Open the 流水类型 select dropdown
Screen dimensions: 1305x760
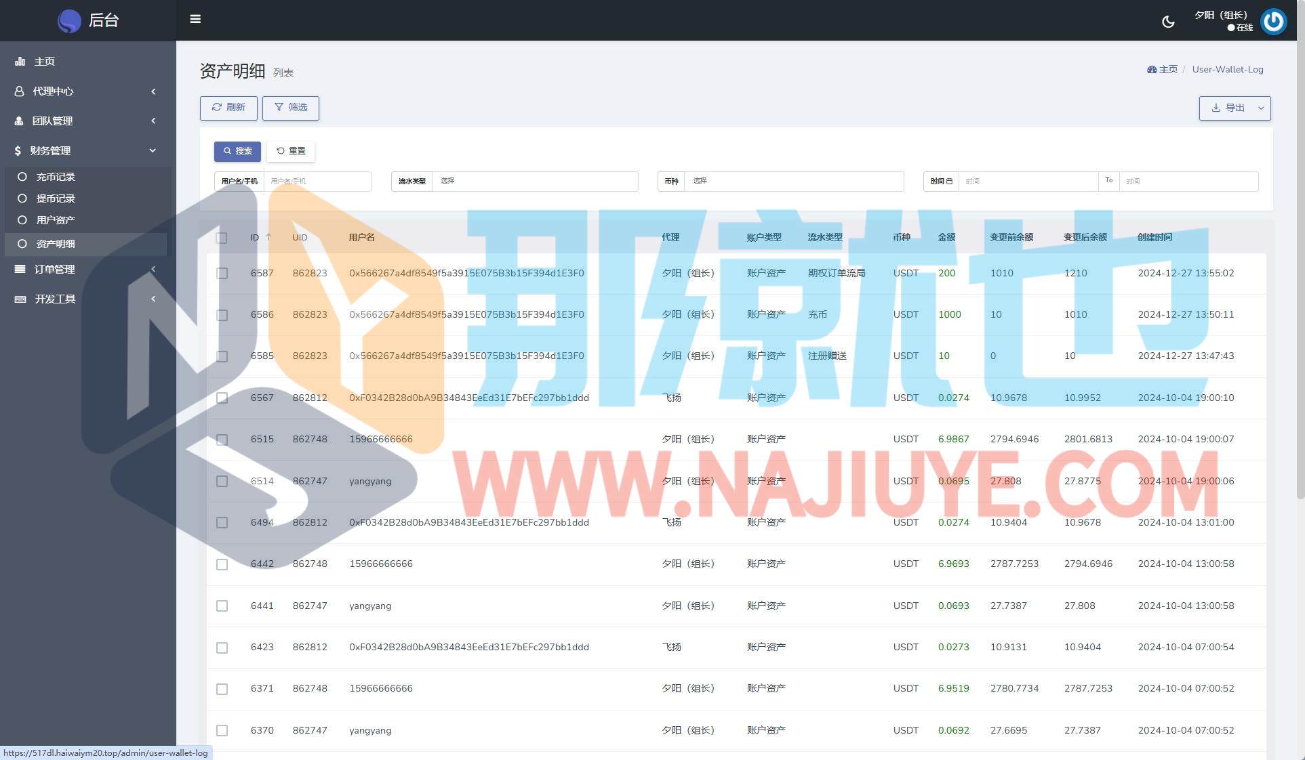click(534, 181)
